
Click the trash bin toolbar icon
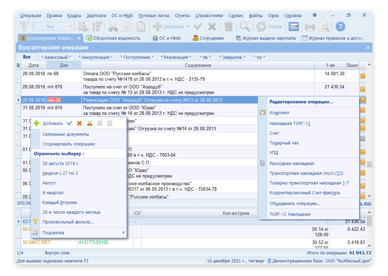[x=228, y=26]
